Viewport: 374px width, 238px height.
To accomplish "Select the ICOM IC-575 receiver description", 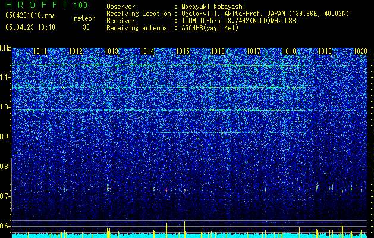I will [239, 21].
